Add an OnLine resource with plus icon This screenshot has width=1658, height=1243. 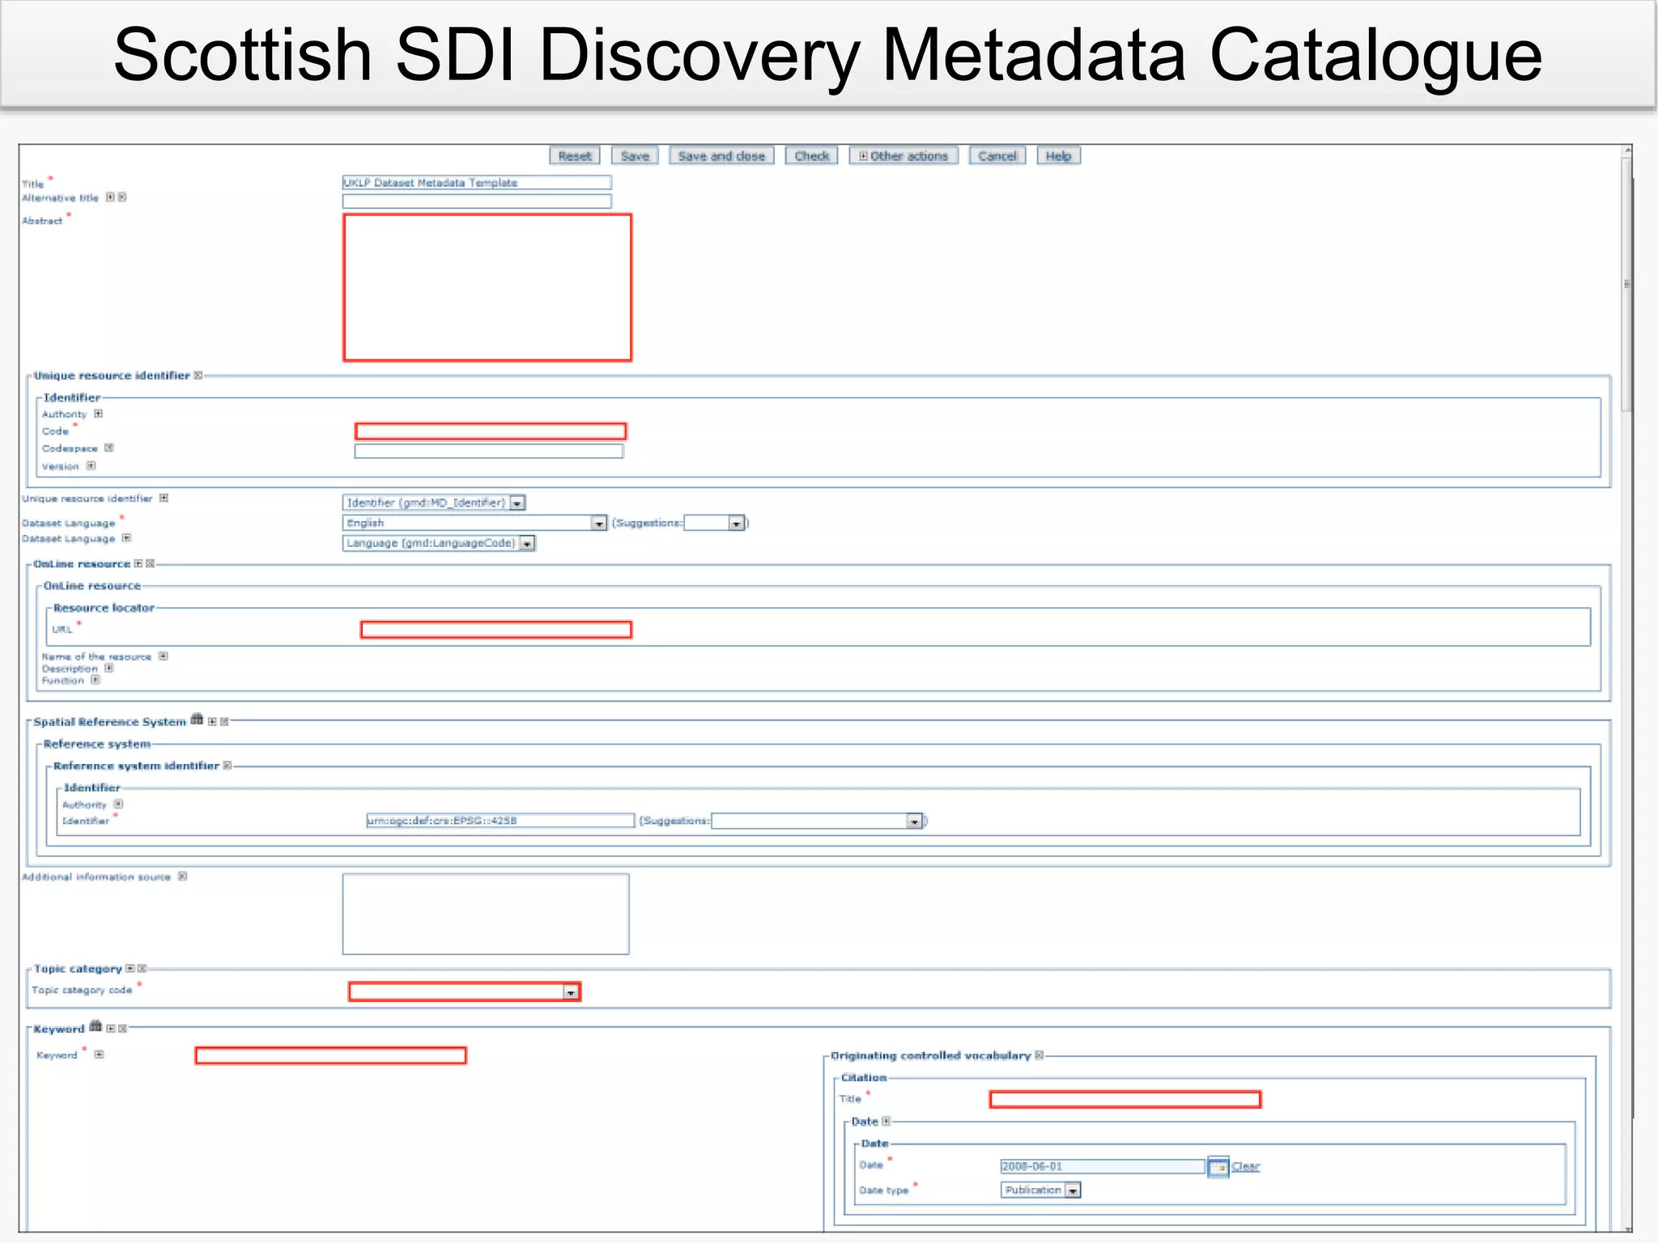pos(138,563)
